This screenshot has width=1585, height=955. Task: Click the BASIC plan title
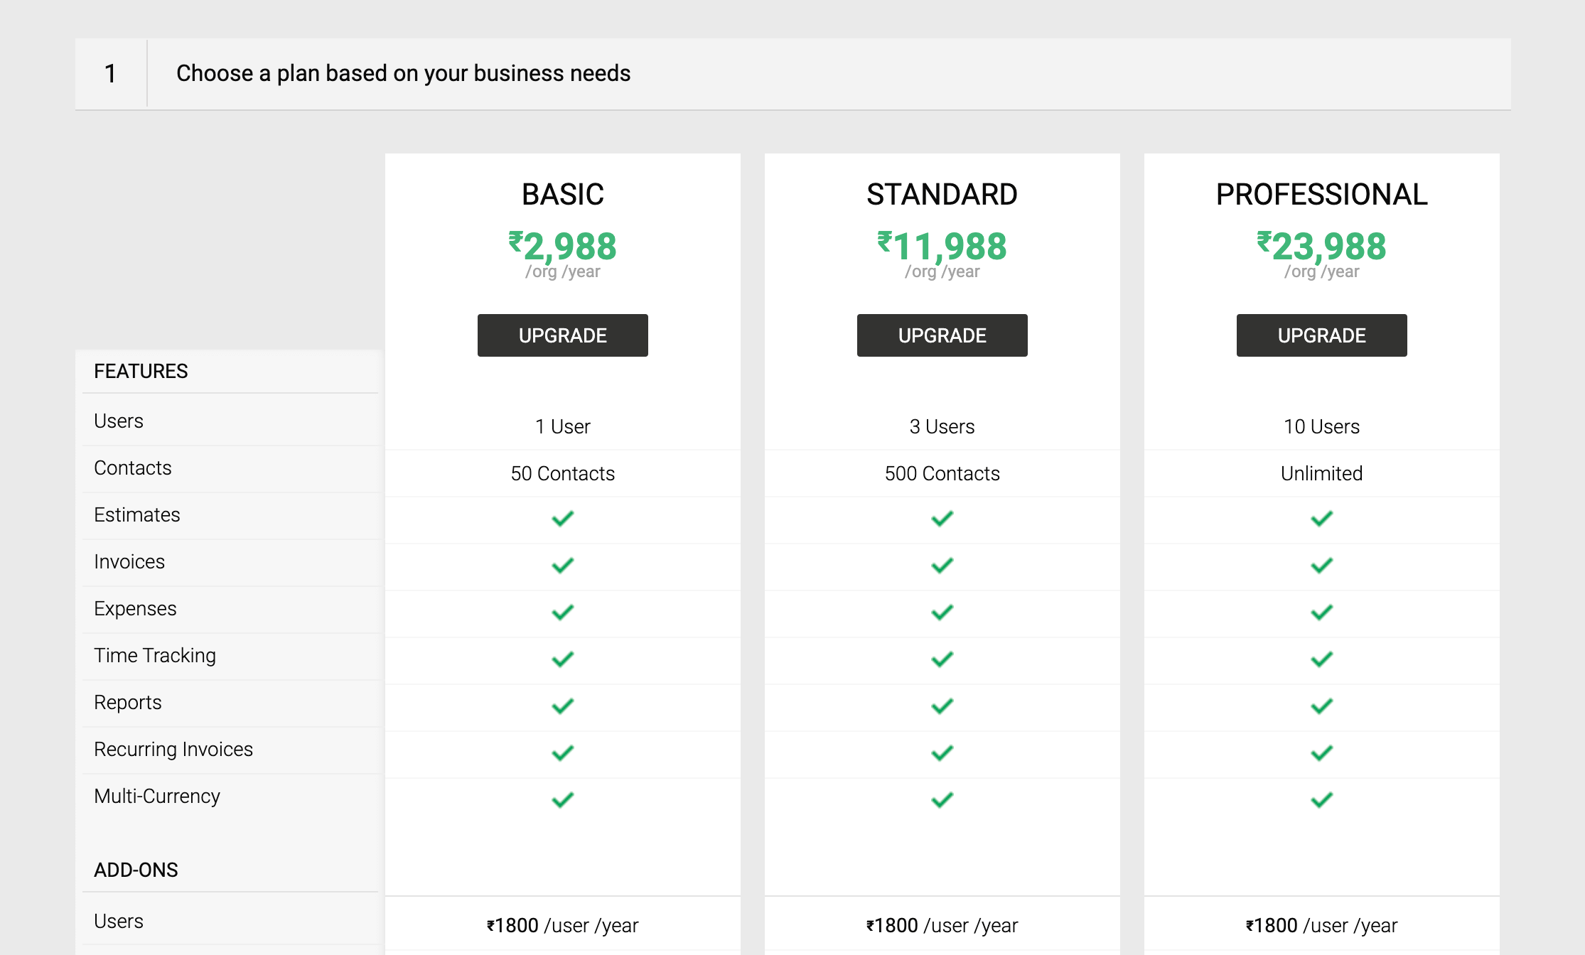tap(562, 195)
